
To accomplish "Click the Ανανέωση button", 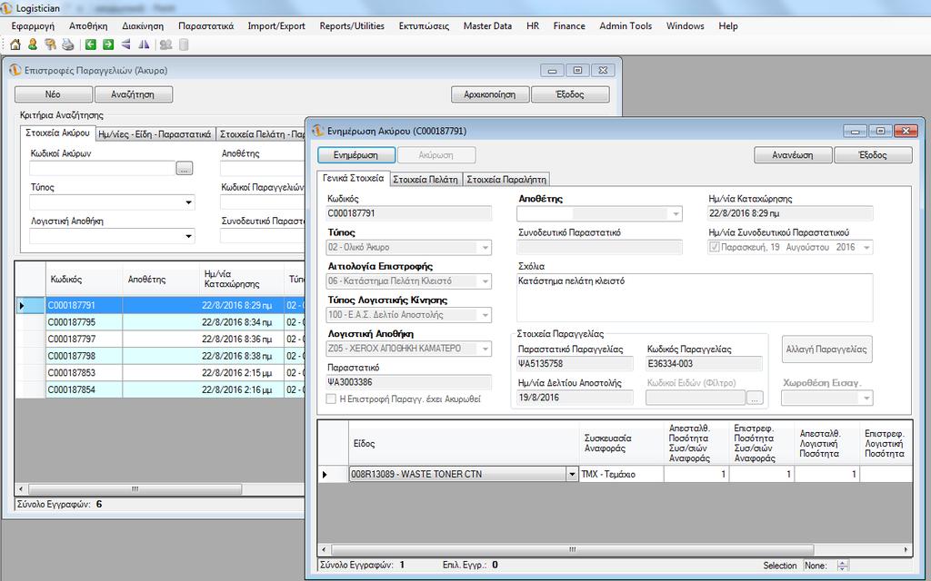I will [x=793, y=154].
